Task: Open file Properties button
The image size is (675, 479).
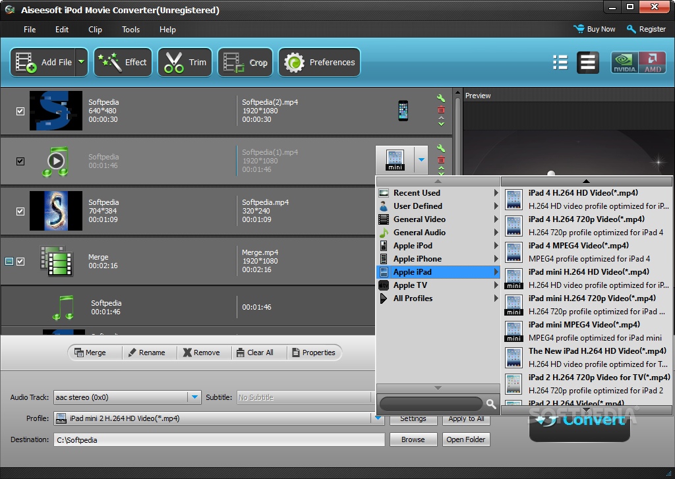Action: point(314,352)
